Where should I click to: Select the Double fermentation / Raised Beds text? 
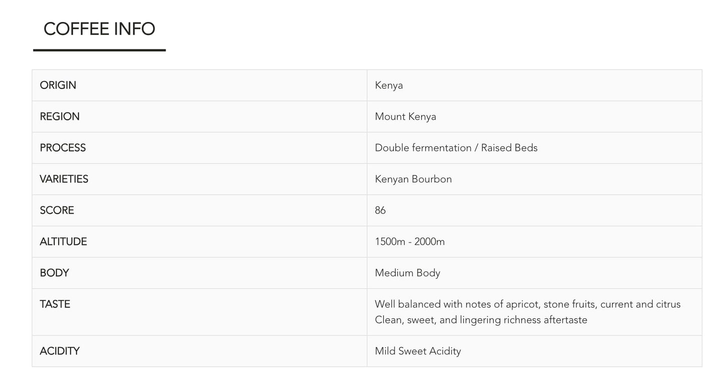(x=456, y=148)
